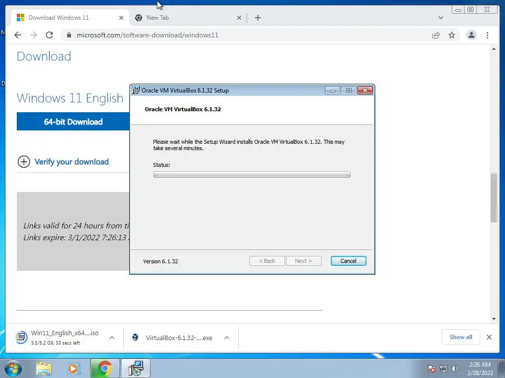Minimize the VirtualBox Setup window

pos(332,91)
